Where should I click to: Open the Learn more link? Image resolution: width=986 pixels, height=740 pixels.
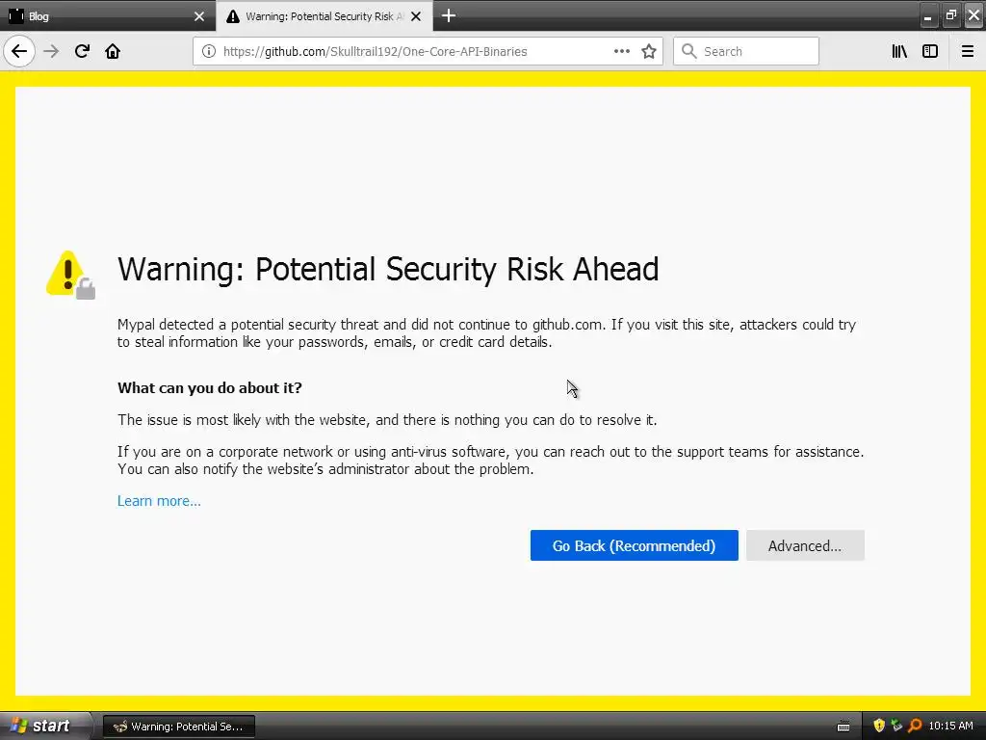pos(159,501)
